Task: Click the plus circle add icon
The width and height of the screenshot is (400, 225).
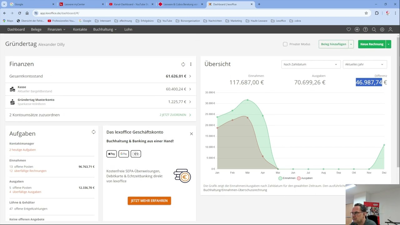Action: 357,29
